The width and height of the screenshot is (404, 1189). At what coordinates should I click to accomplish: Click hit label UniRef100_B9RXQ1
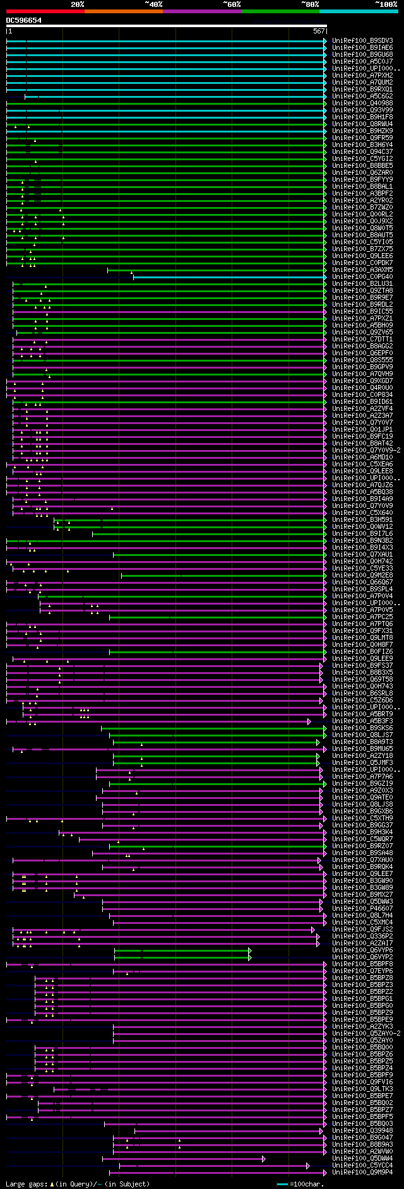362,90
